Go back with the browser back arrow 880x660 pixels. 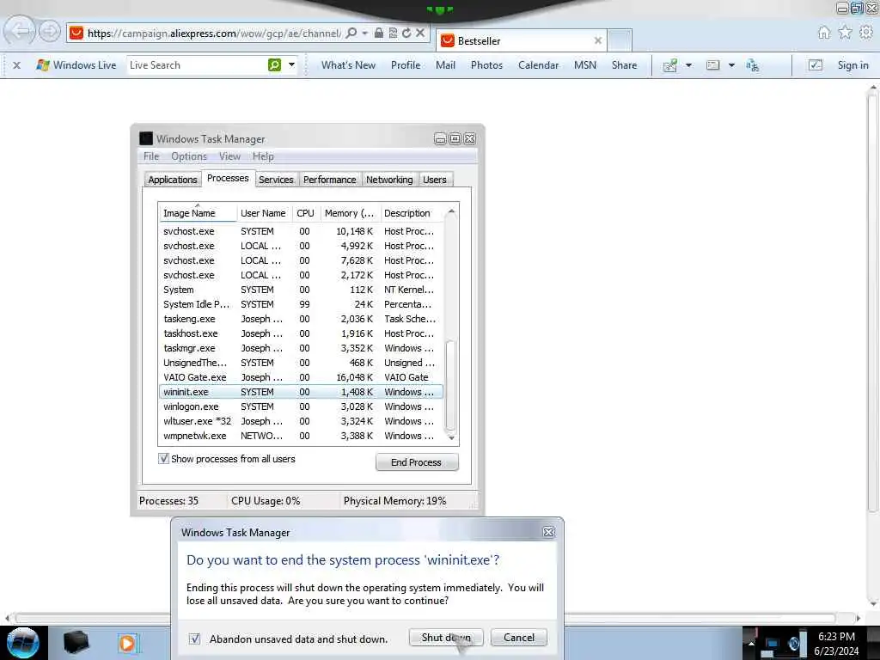[20, 31]
